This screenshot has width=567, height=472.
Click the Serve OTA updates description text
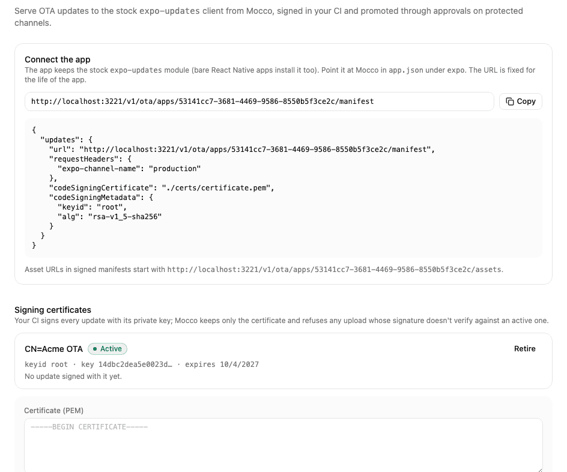[x=268, y=17]
